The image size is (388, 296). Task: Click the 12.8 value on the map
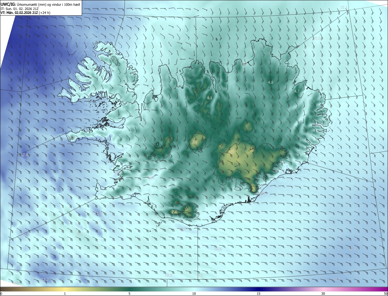click(x=24, y=155)
